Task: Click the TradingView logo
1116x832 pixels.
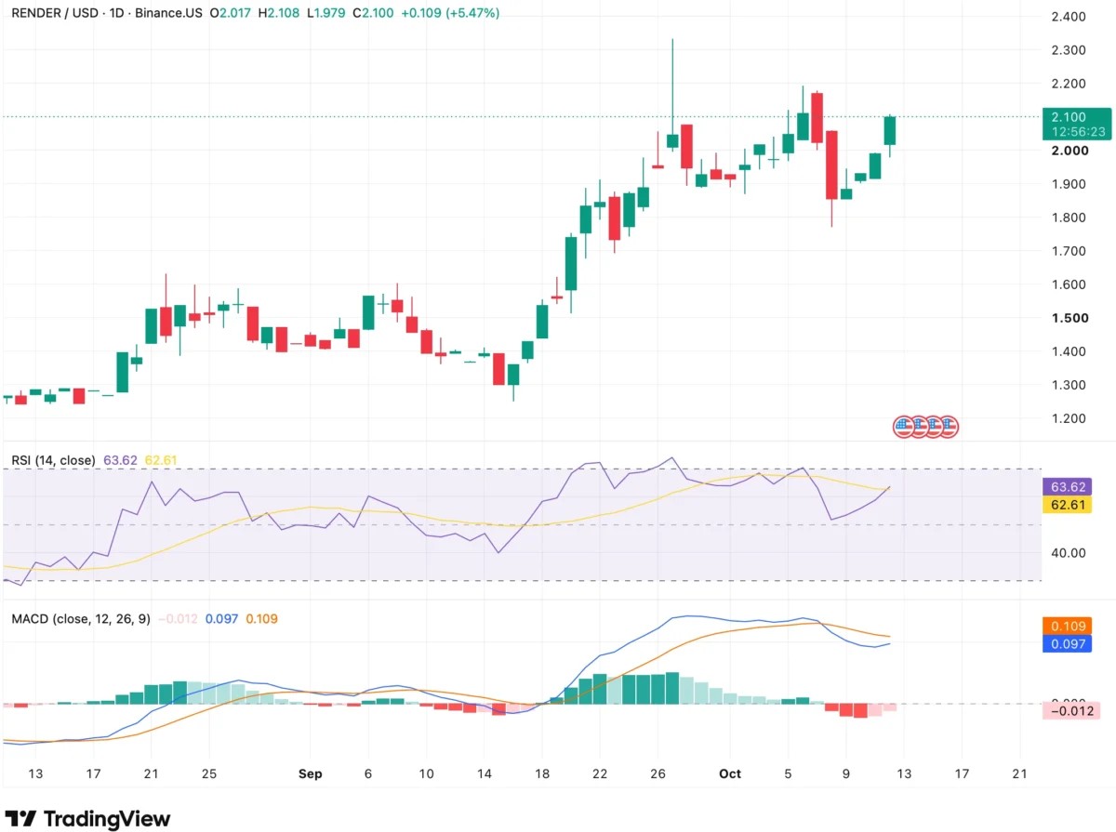Action: tap(89, 818)
